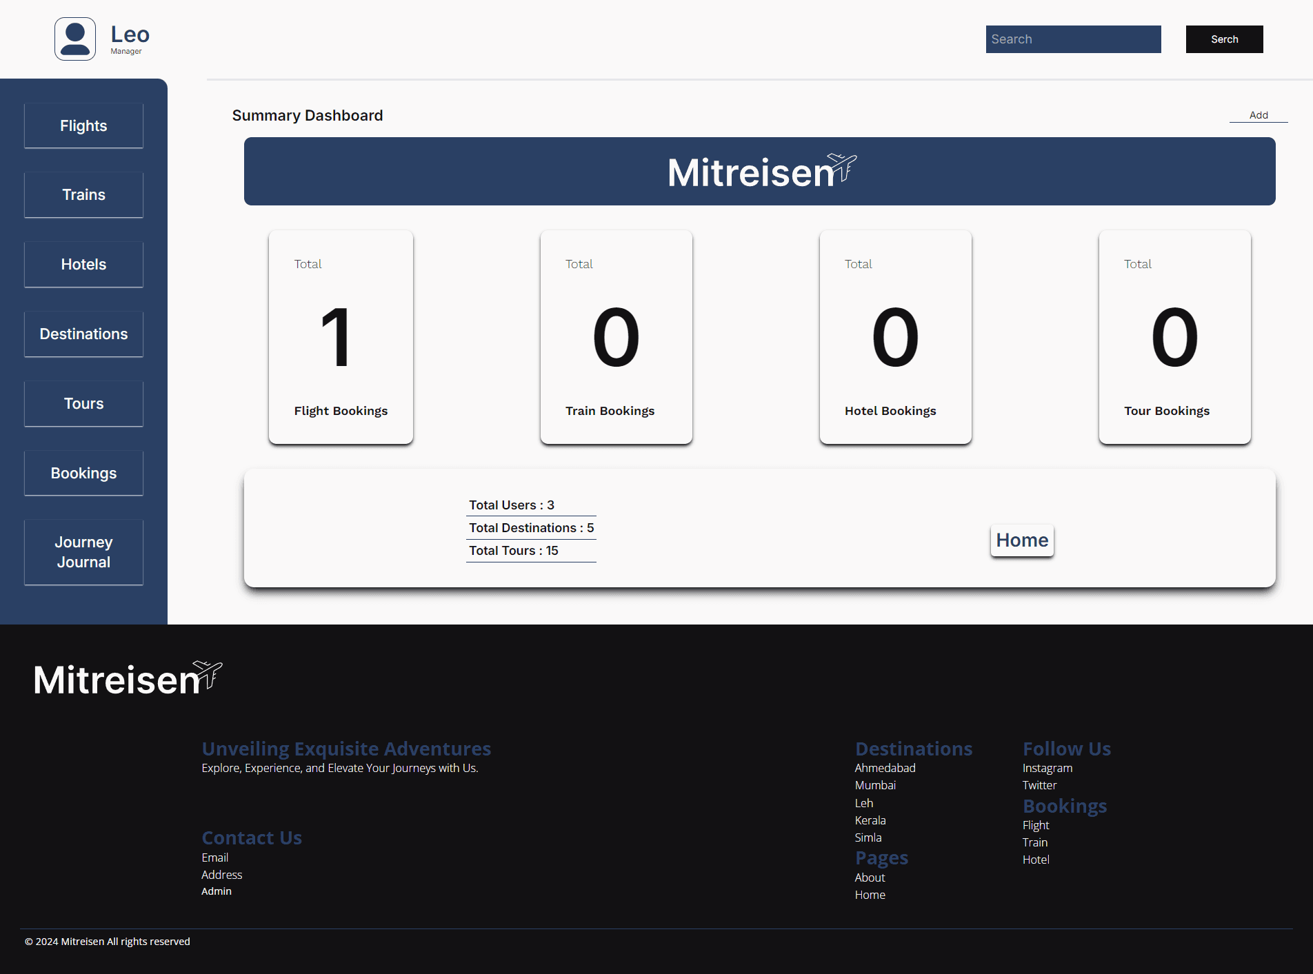Click the Hotel link under footer Bookings
The width and height of the screenshot is (1313, 974).
pyautogui.click(x=1036, y=860)
